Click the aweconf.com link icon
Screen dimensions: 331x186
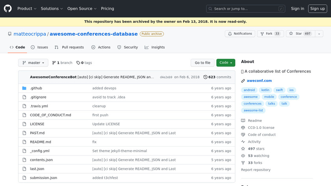243,81
